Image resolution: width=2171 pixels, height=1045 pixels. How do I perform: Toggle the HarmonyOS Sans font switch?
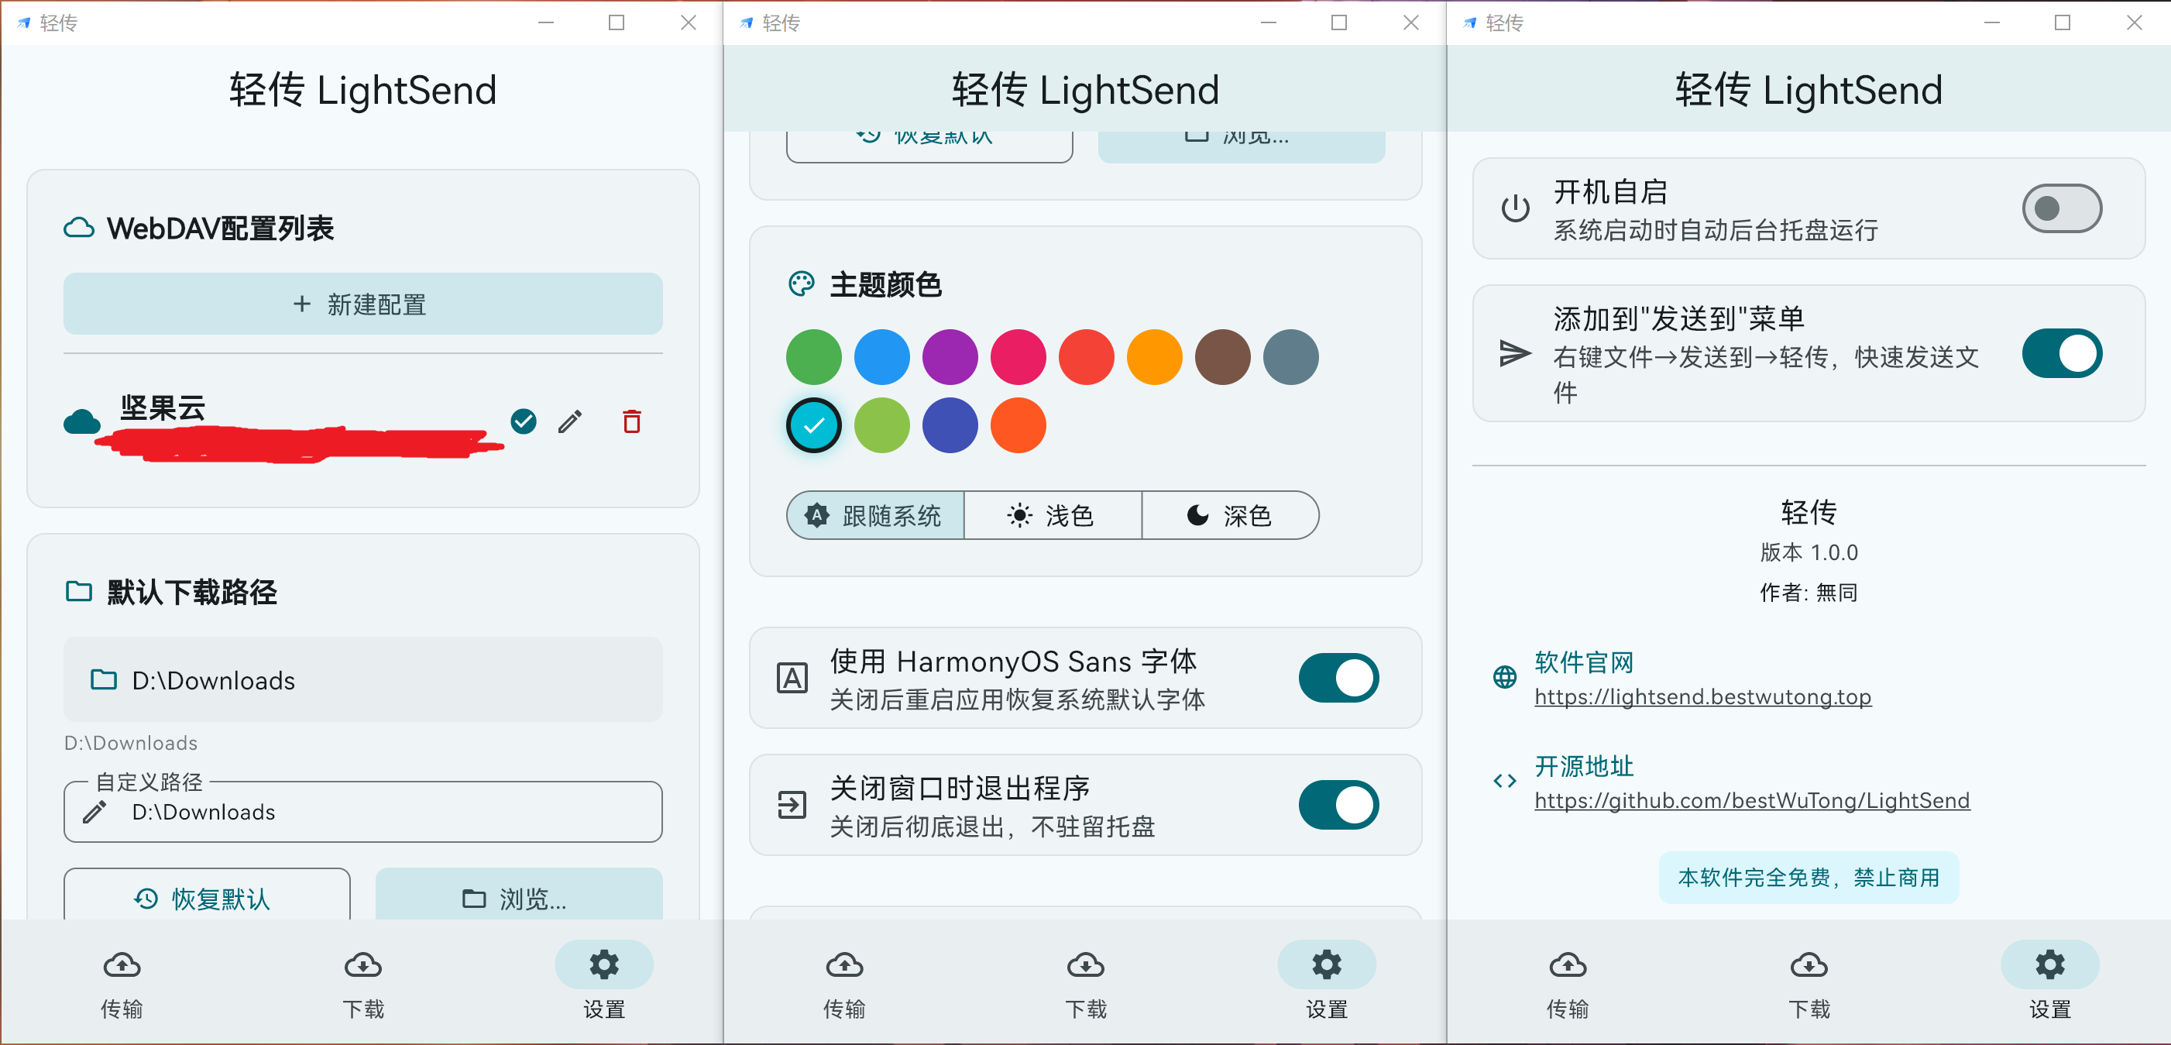(1338, 678)
